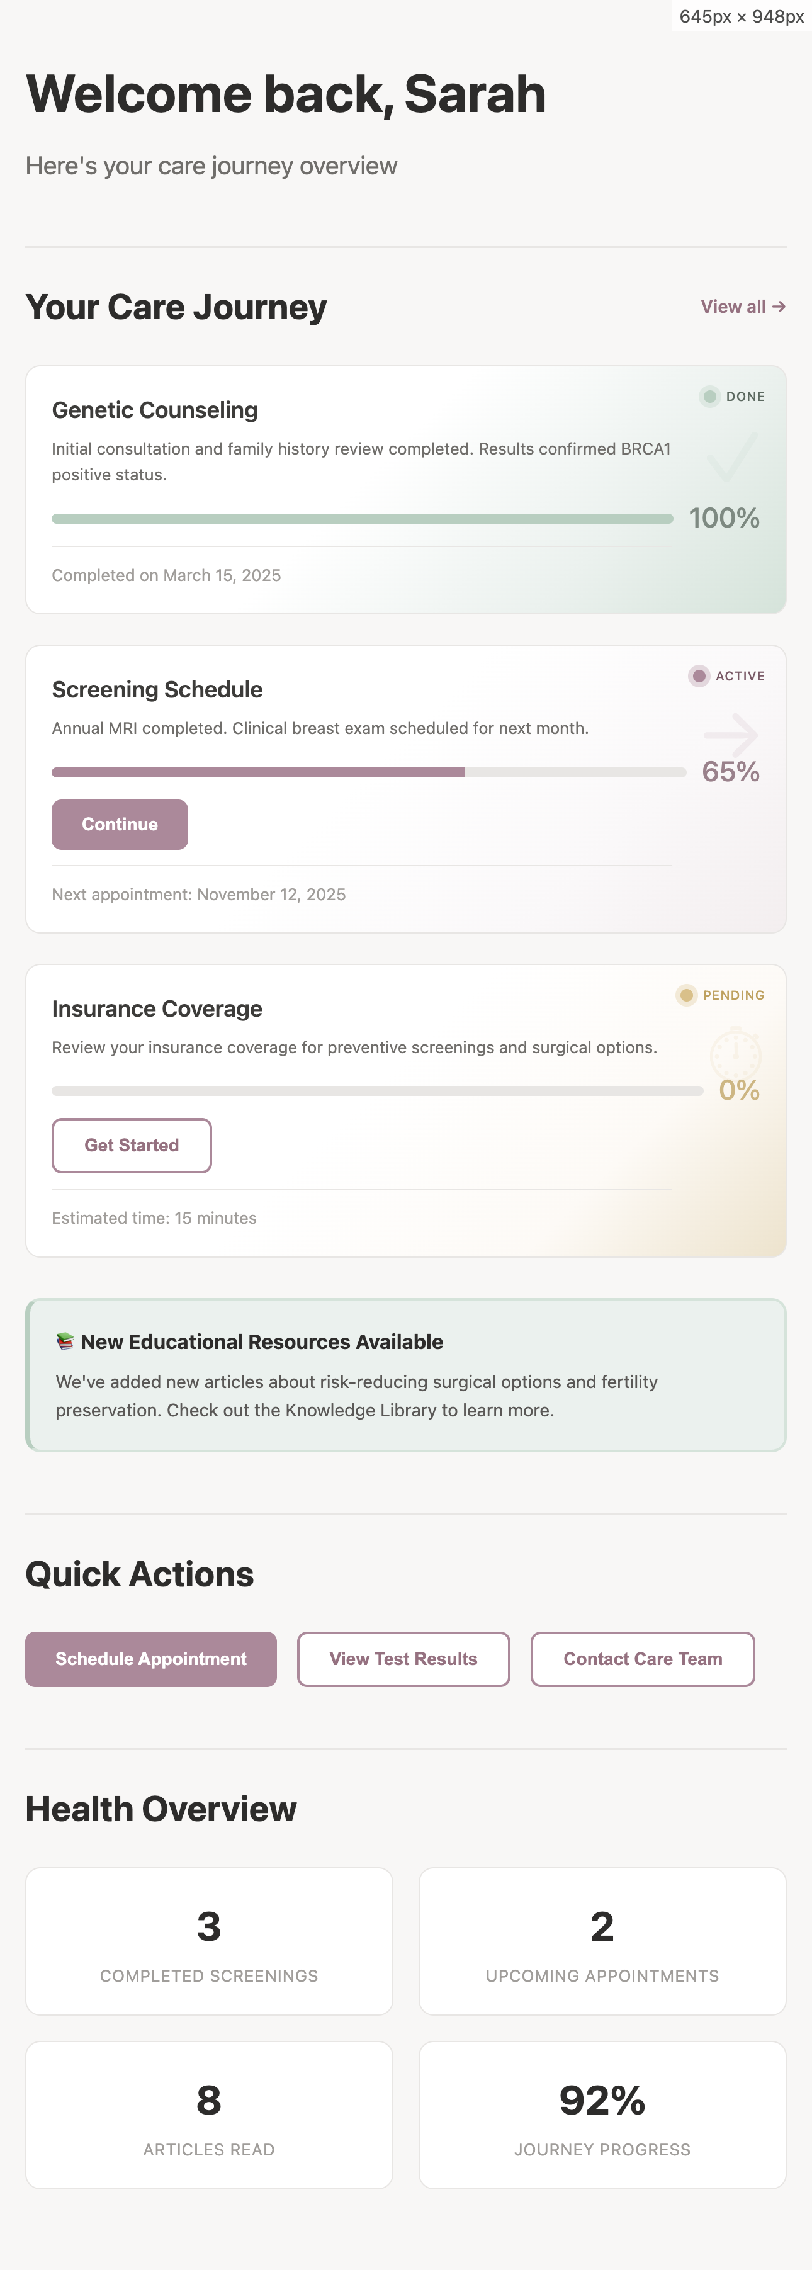Click the faint checkmark icon in Genetic Counseling

731,456
